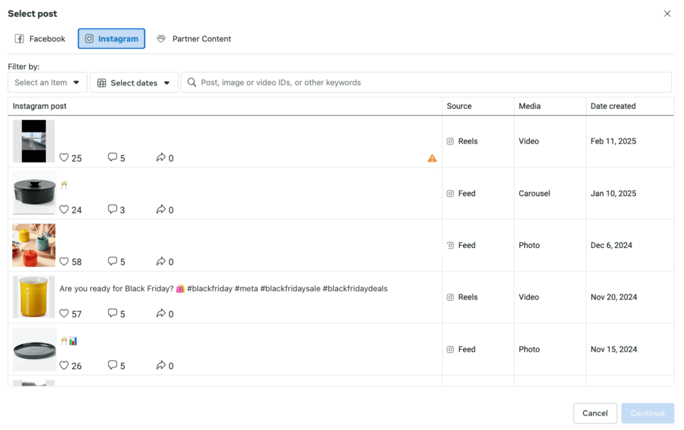Click the share icon on Jan 10 post
The height and width of the screenshot is (430, 684).
click(161, 209)
